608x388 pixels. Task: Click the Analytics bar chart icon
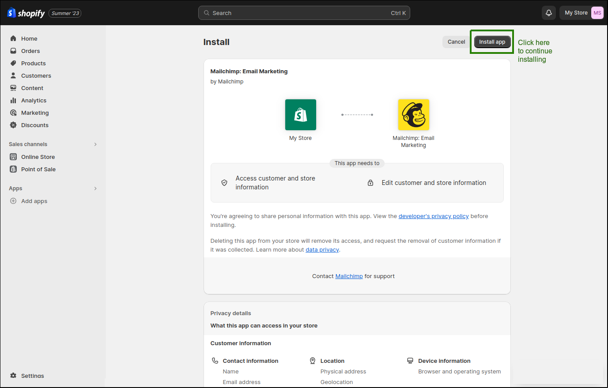tap(13, 100)
